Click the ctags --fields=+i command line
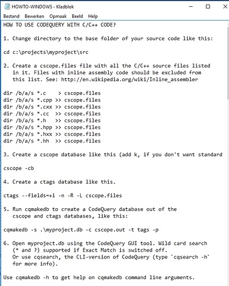This screenshot has width=229, height=286. [x=62, y=196]
